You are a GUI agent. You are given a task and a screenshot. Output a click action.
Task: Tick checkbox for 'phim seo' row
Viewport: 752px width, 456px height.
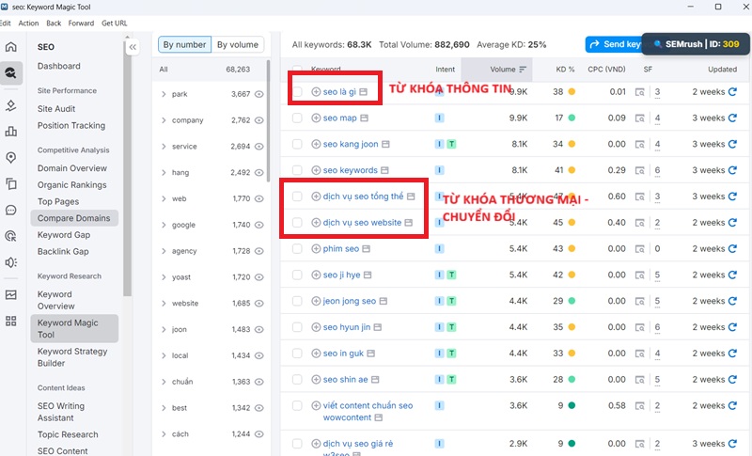coord(297,249)
